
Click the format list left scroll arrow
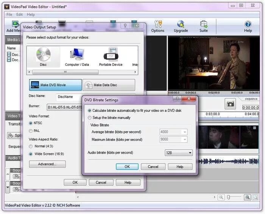(29, 72)
